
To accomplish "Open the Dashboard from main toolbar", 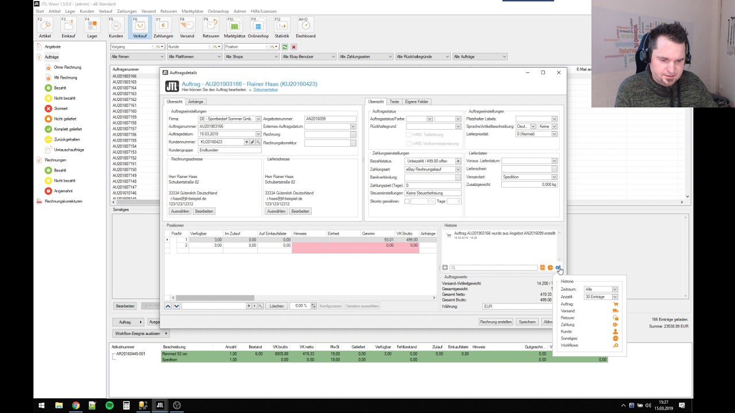I will pos(305,28).
